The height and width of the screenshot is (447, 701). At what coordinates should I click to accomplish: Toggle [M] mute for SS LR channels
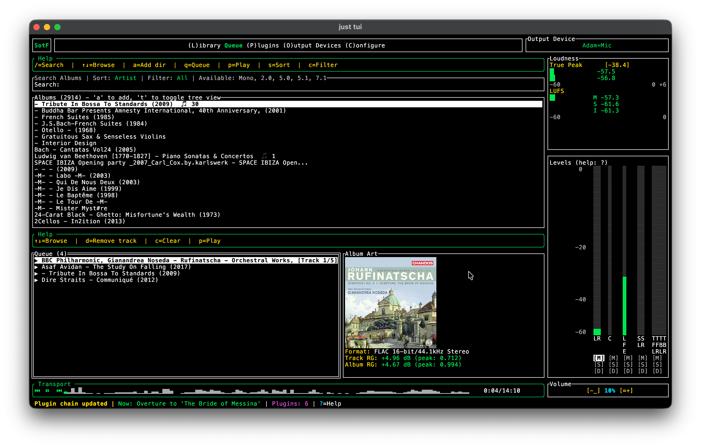coord(643,358)
